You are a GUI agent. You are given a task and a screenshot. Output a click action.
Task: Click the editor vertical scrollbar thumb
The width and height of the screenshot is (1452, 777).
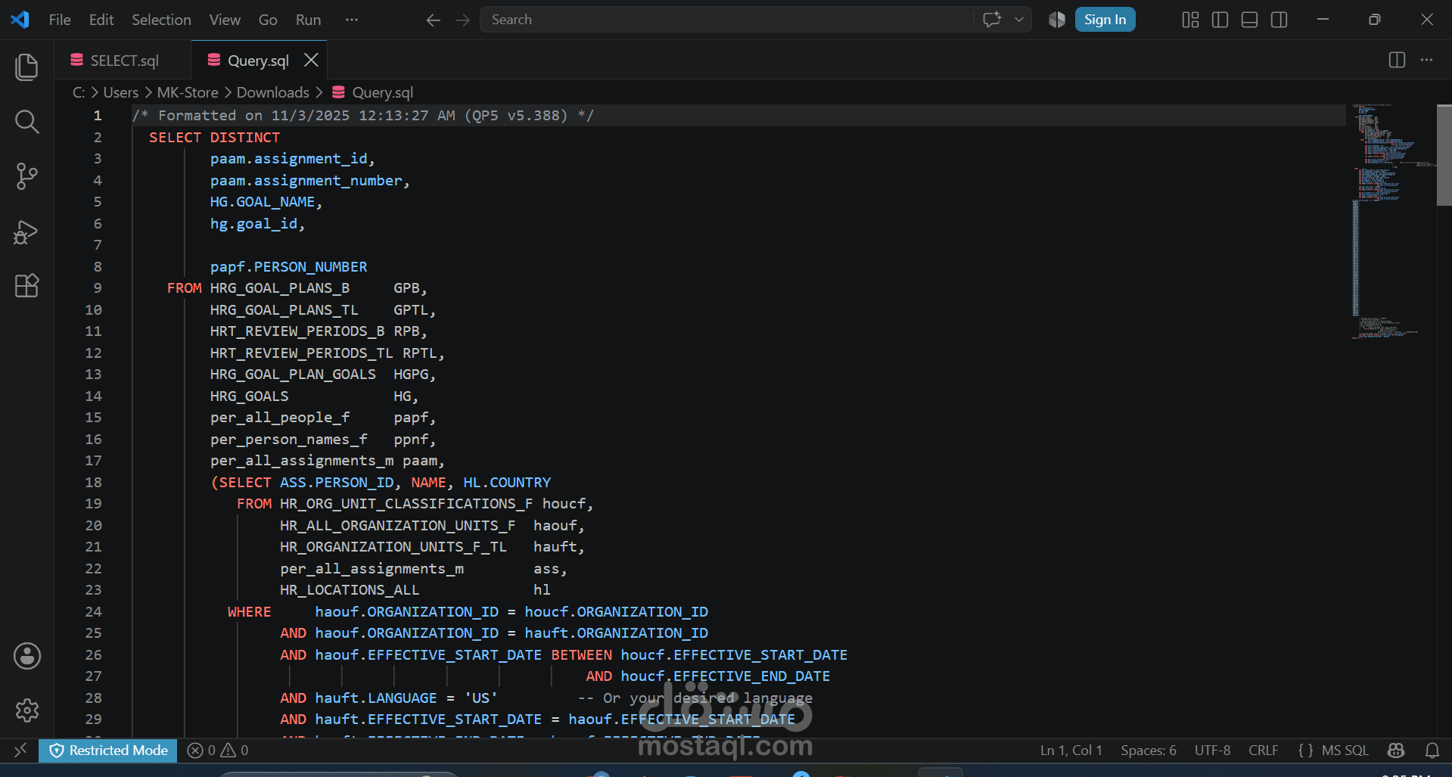coord(1444,155)
